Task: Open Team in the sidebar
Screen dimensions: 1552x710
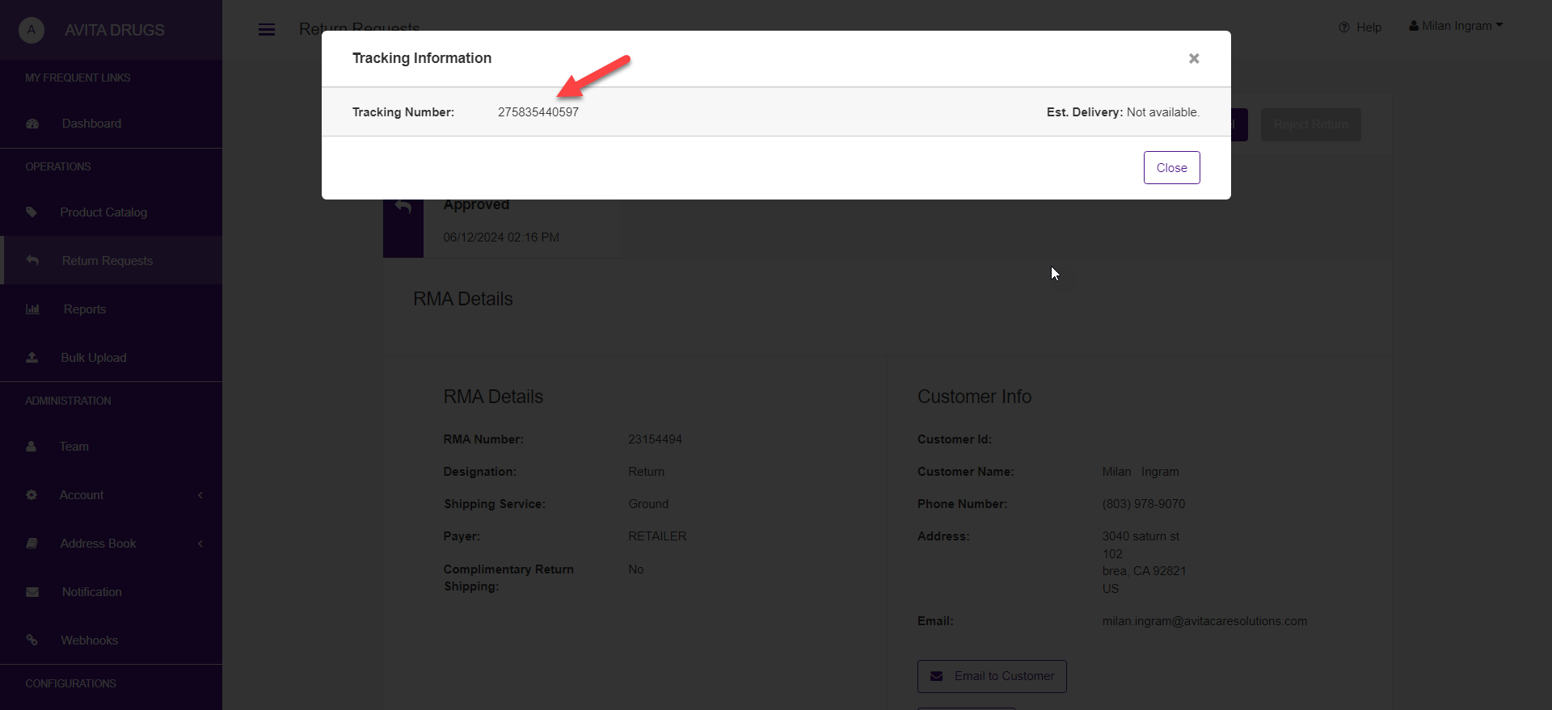Action: point(111,447)
